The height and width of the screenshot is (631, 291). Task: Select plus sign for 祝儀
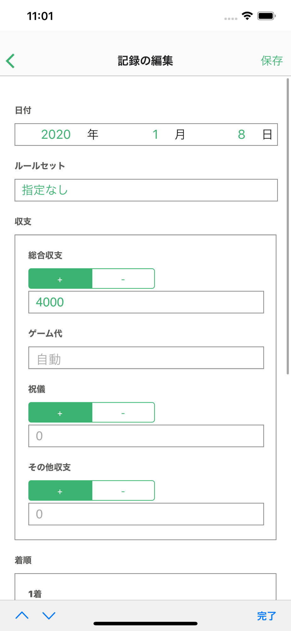(60, 413)
